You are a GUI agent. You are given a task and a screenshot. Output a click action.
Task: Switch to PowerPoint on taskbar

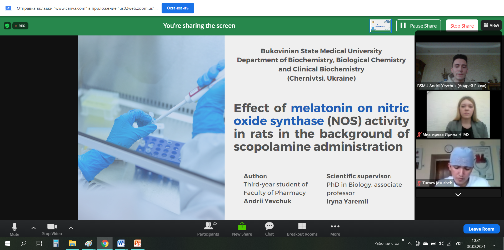pyautogui.click(x=137, y=243)
